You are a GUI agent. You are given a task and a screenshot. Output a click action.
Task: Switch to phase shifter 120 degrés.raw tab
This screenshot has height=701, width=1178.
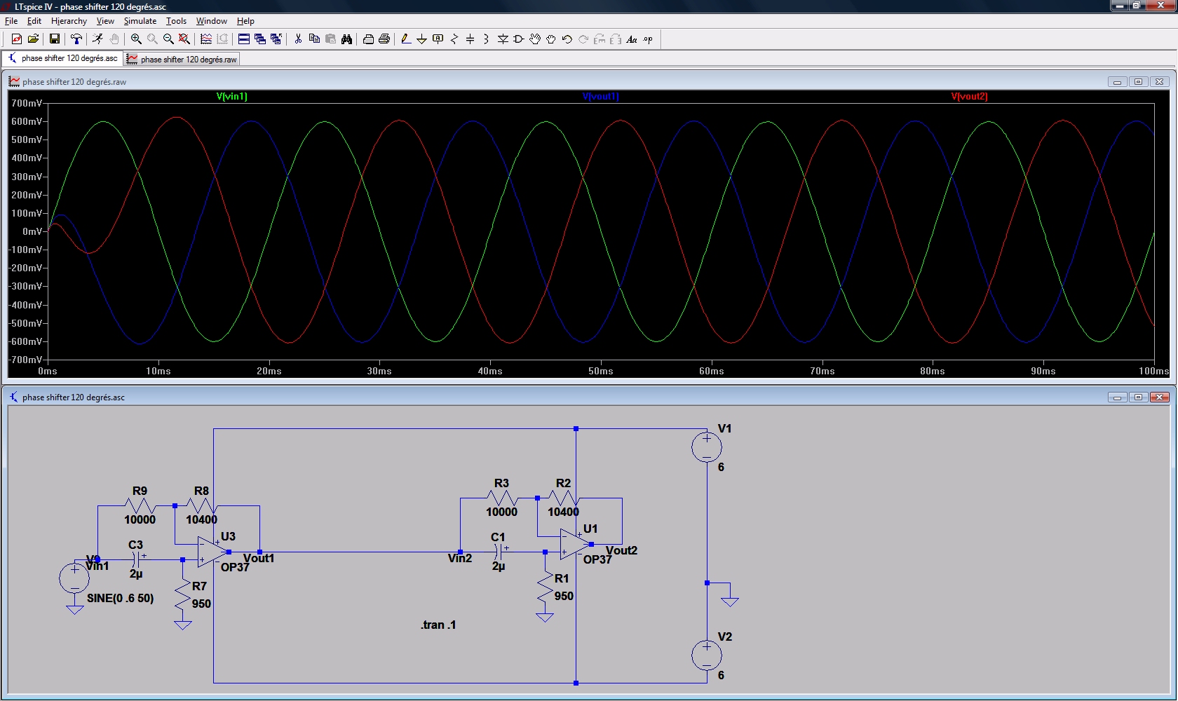coord(182,60)
